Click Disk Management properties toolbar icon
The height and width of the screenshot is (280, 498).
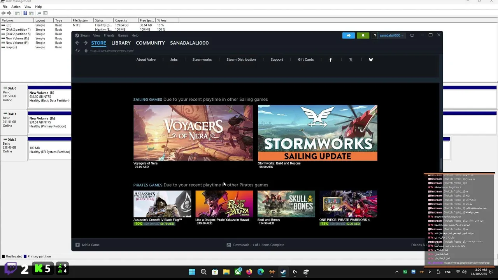(45, 13)
